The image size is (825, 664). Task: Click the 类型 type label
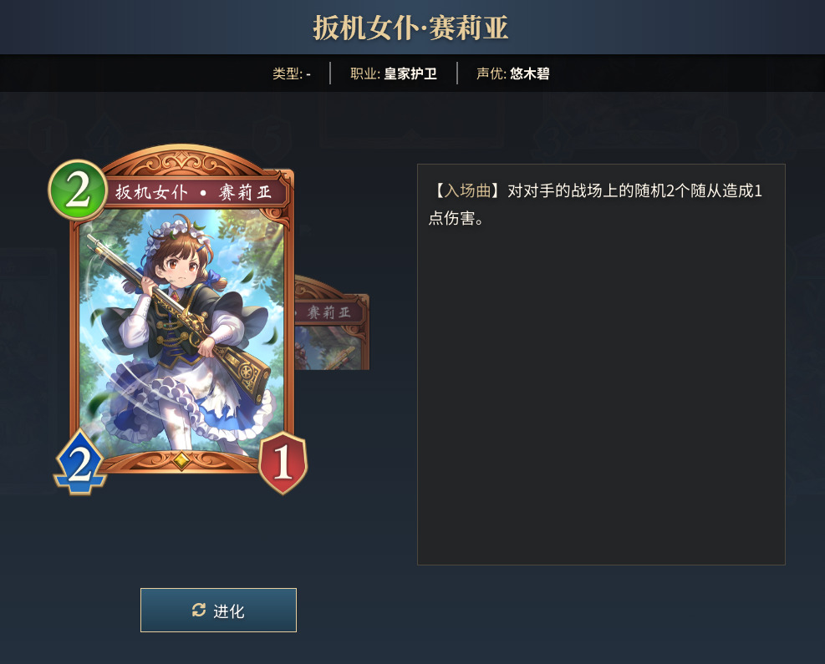coord(292,73)
